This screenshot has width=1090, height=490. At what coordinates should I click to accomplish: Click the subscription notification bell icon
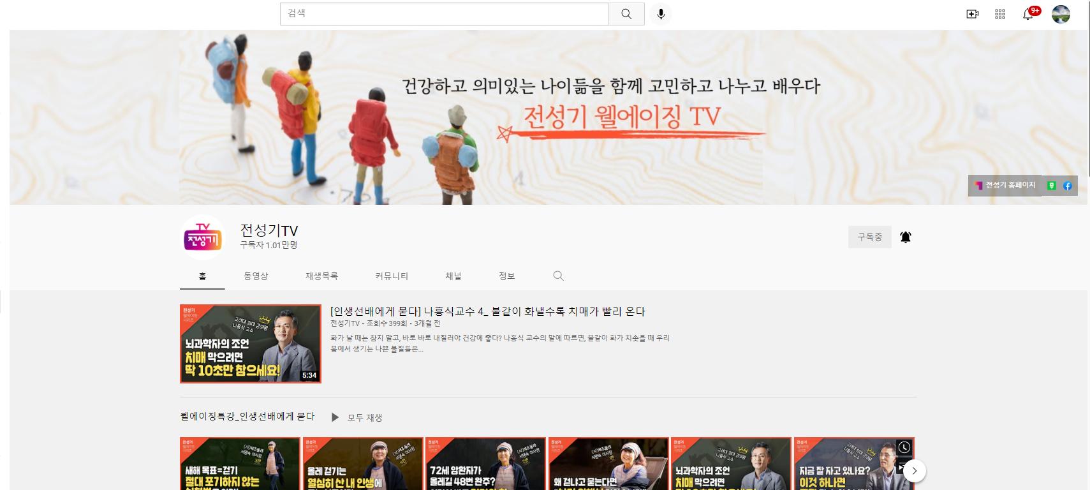(x=906, y=237)
